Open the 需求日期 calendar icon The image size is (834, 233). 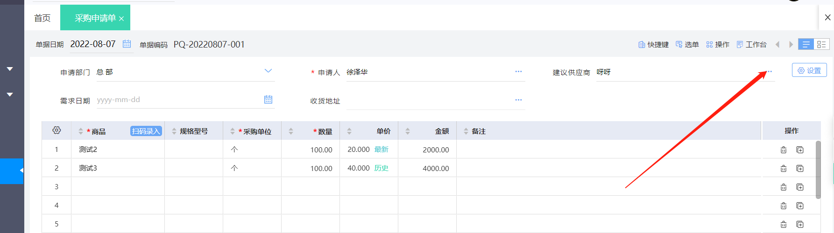(268, 100)
